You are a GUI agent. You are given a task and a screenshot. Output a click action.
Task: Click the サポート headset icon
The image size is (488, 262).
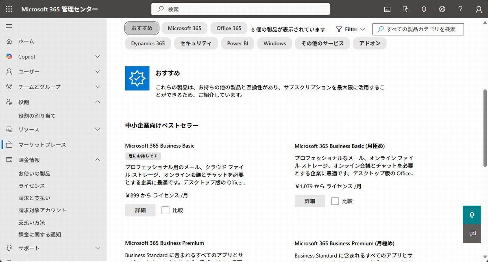tap(9, 248)
